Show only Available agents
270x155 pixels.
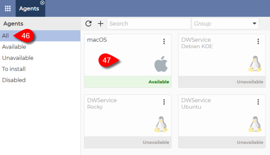point(14,47)
